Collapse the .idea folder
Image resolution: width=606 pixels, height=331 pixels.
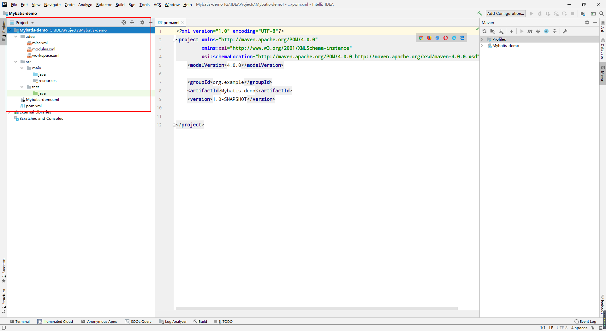pos(15,37)
